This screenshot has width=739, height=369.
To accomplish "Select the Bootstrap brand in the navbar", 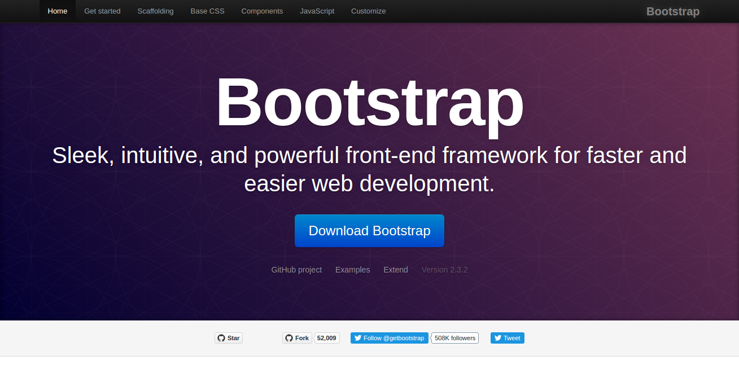I will pos(672,11).
